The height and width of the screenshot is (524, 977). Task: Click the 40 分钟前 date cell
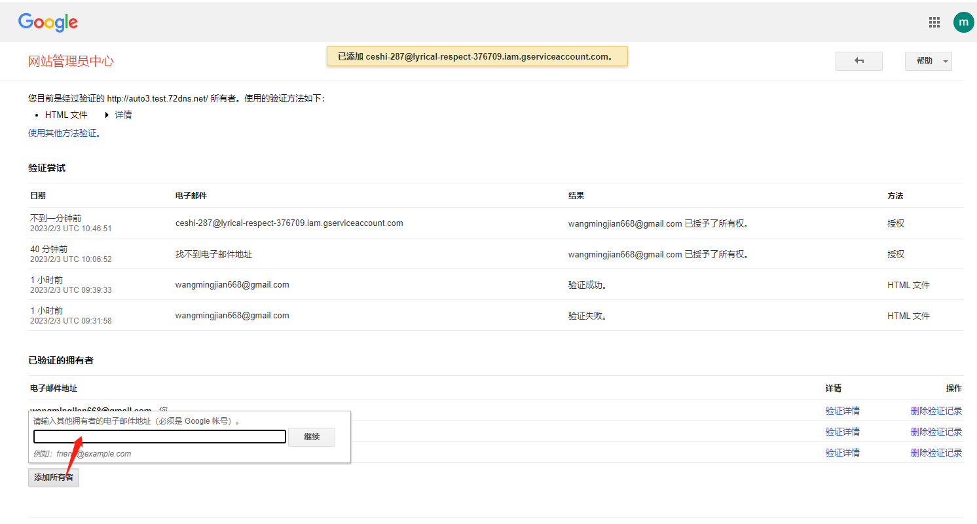tap(48, 249)
